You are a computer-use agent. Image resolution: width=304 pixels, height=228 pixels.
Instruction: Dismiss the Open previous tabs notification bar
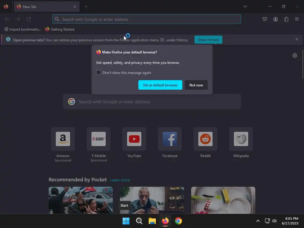(x=297, y=39)
